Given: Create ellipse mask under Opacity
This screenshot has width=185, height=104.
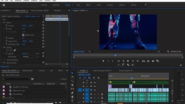Looking at the screenshot, I should coord(8,50).
